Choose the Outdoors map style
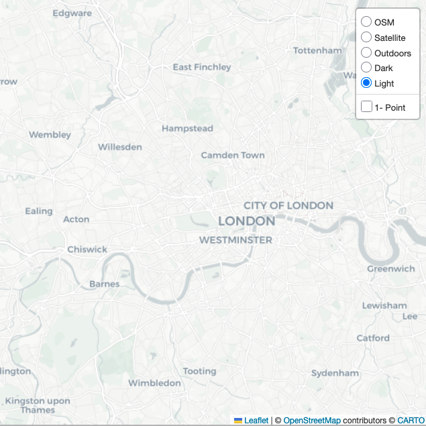Screen dimensions: 426x426 coord(366,53)
